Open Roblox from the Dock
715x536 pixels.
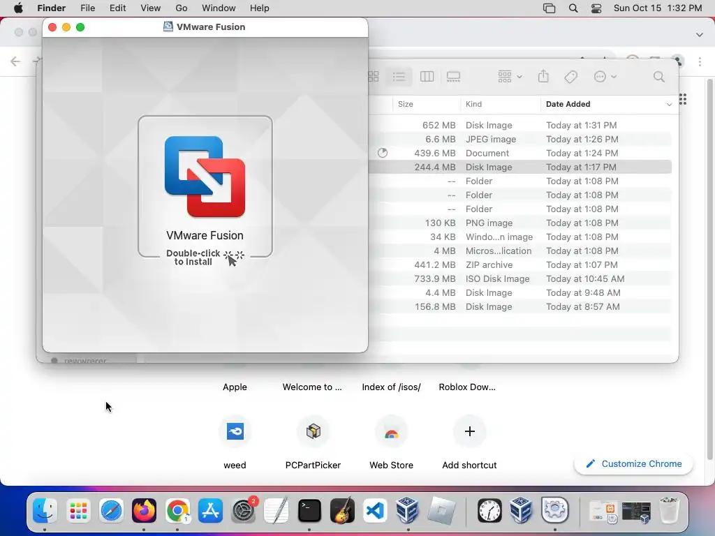[x=441, y=510]
